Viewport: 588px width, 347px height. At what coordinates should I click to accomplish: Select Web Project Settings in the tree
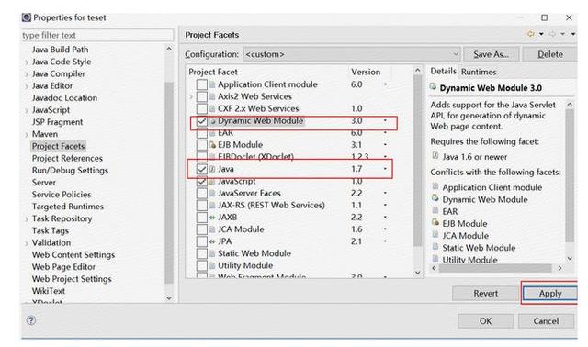click(72, 279)
